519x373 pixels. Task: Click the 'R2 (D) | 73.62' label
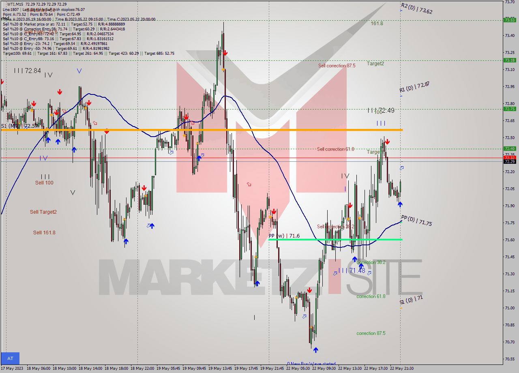(416, 9)
